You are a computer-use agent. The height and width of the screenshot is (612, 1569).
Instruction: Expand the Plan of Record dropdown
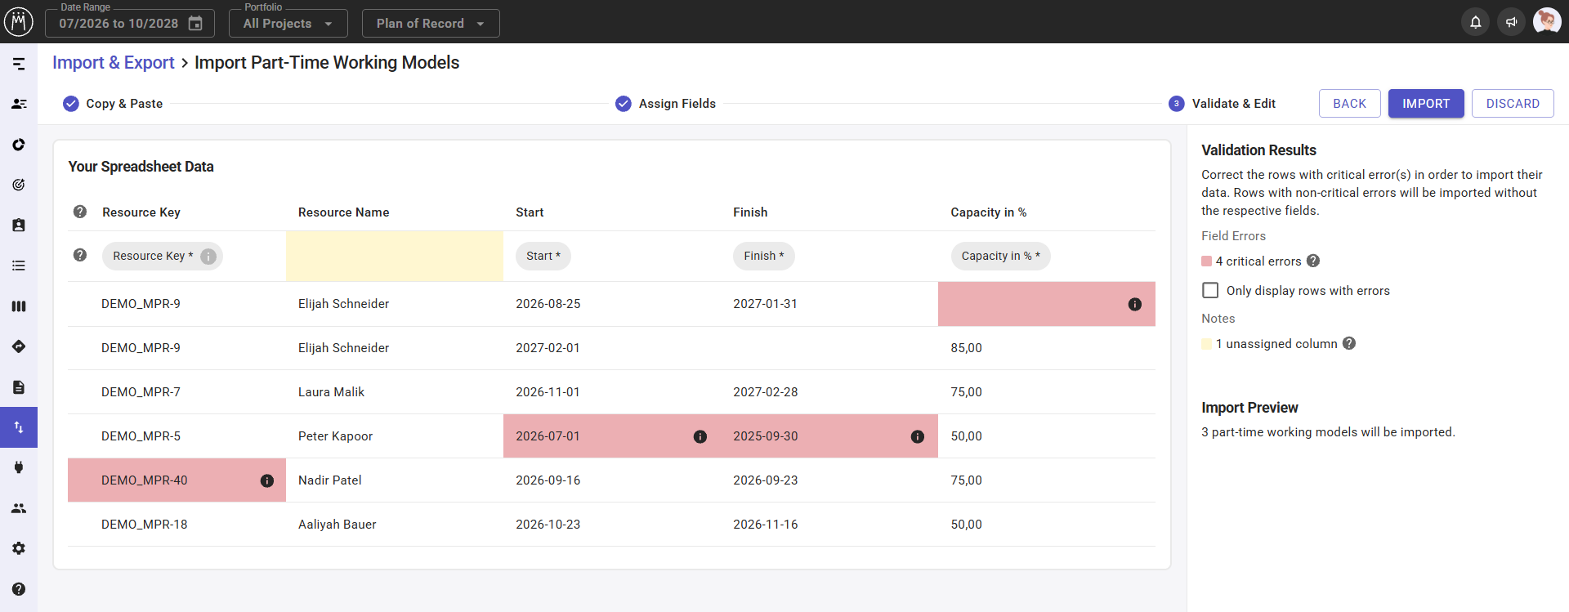click(431, 23)
